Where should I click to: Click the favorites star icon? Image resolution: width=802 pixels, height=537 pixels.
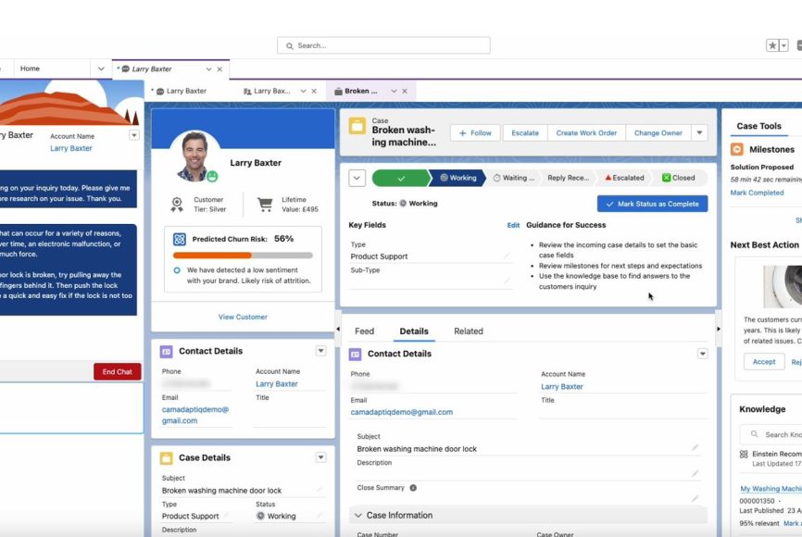(772, 45)
